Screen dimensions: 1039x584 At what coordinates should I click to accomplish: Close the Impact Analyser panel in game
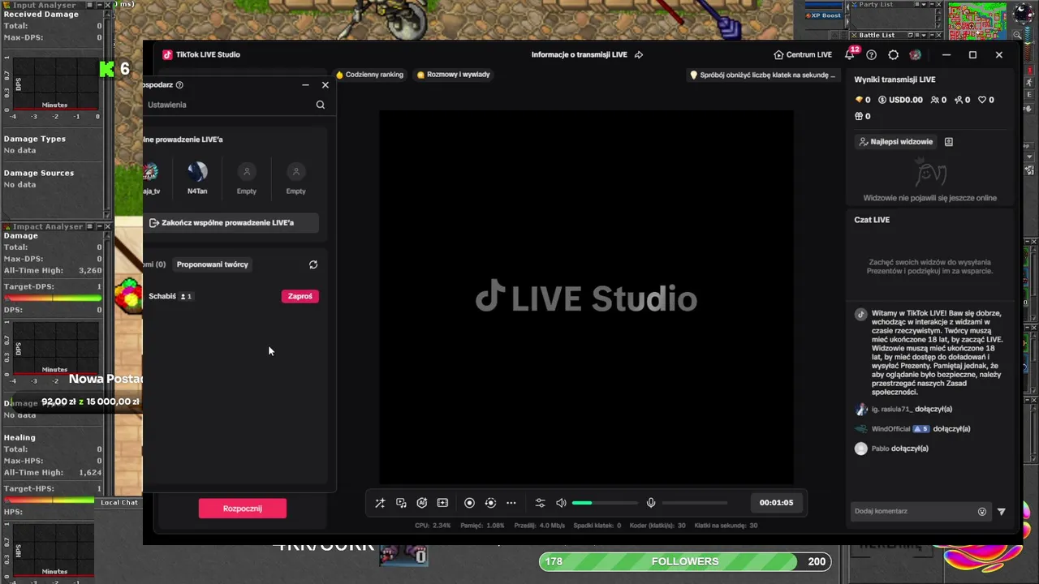click(x=106, y=226)
